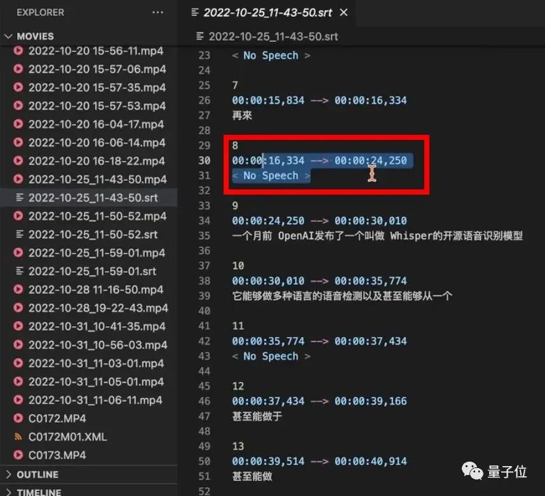The height and width of the screenshot is (496, 545).
Task: Click the file icon in the breadcrumb bar
Action: click(200, 36)
